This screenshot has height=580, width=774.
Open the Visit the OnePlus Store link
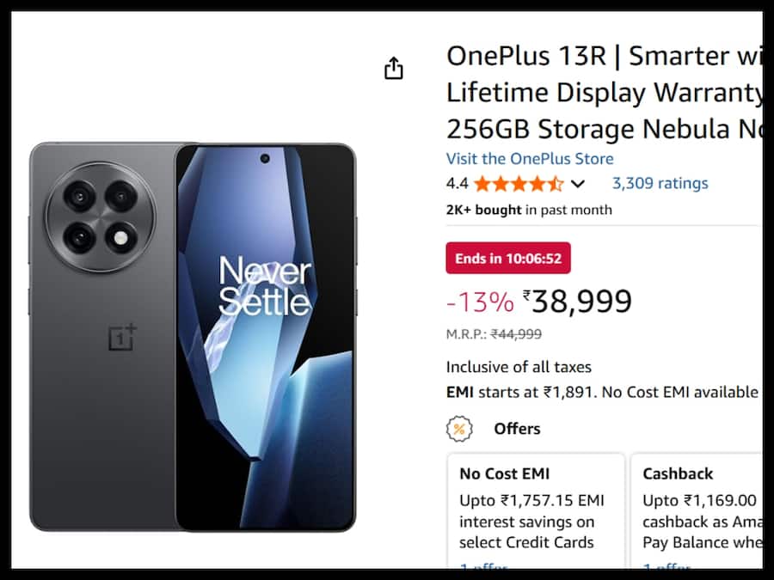tap(529, 158)
